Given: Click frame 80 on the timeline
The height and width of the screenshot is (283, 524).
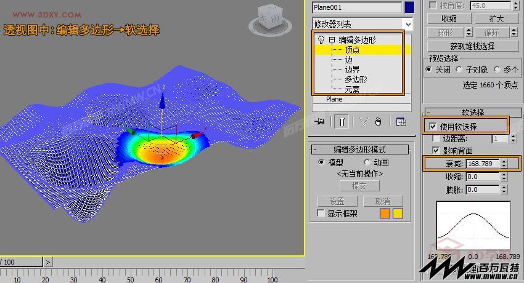Looking at the screenshot, I should pyautogui.click(x=216, y=280).
